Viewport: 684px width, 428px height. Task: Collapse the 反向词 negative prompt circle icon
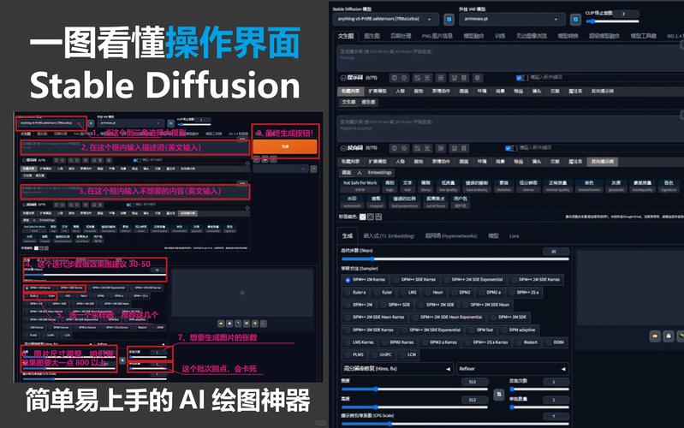click(343, 148)
